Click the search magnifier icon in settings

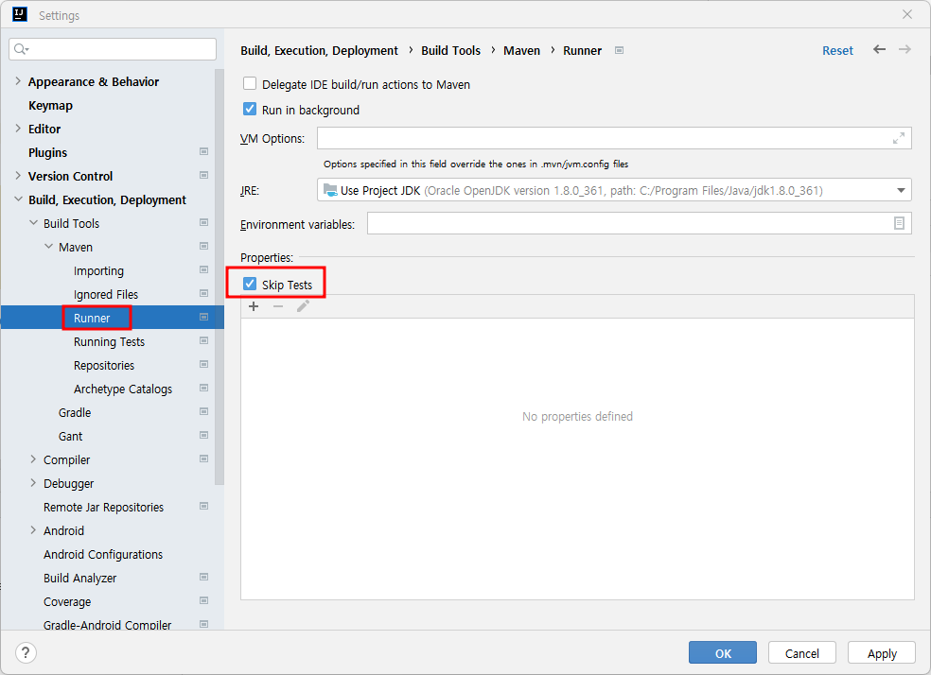(x=21, y=48)
